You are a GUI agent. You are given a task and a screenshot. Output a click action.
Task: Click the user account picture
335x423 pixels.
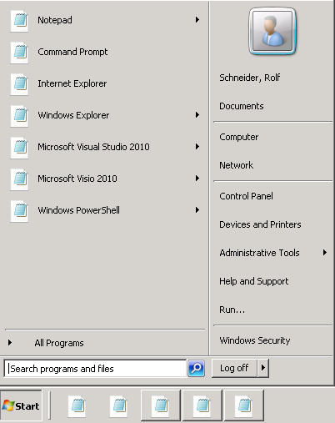coord(272,31)
